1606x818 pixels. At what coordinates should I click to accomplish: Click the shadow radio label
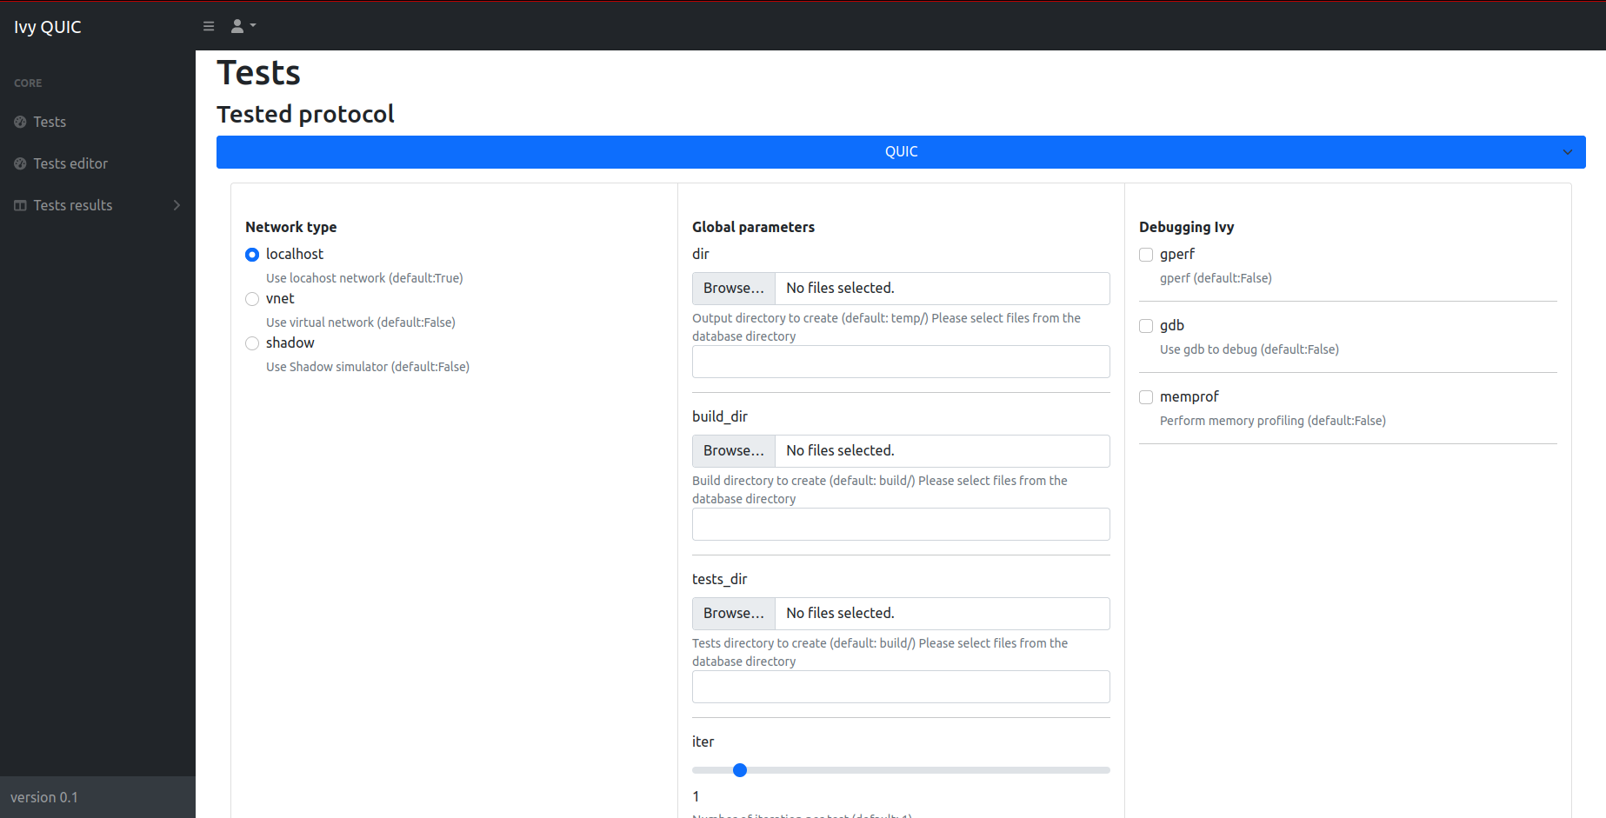click(290, 342)
